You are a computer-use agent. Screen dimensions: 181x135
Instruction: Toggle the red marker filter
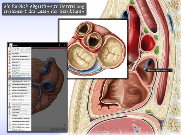point(15,49)
